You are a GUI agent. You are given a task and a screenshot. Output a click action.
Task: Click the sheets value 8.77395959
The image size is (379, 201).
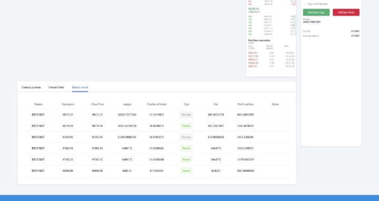(156, 171)
